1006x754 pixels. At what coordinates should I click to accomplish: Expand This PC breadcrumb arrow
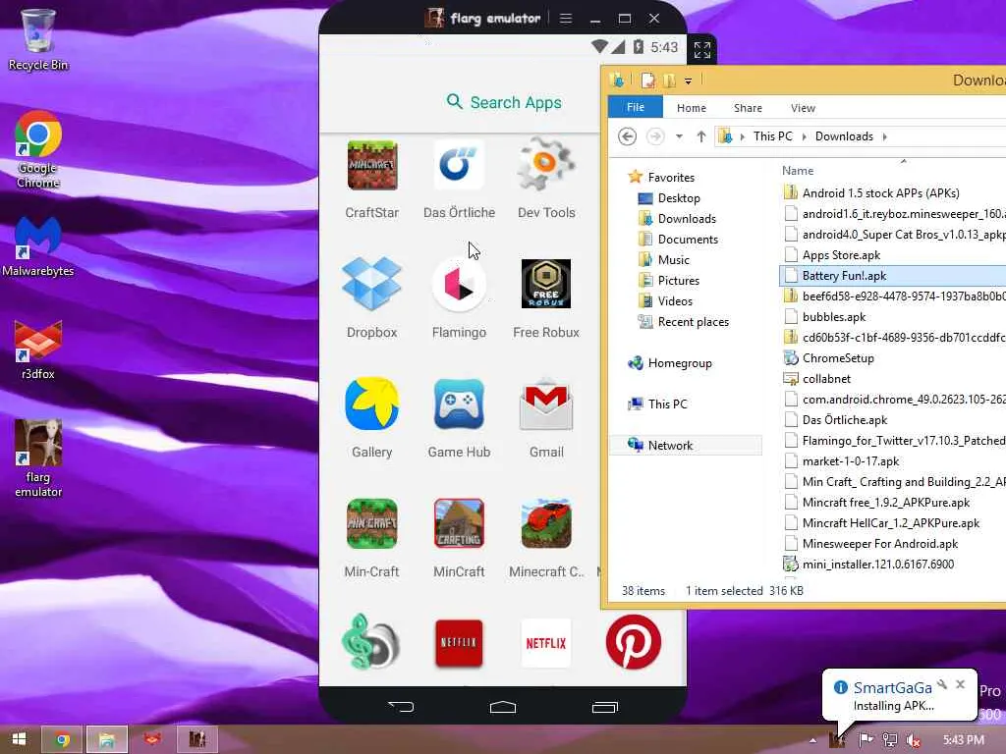804,136
